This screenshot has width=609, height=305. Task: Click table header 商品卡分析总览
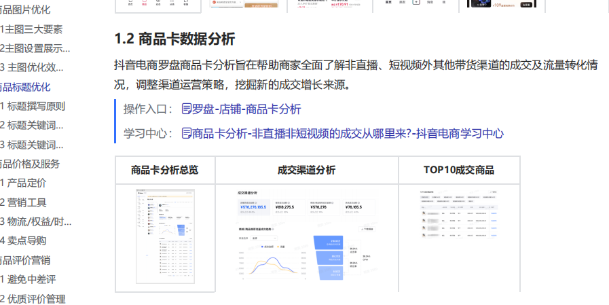(165, 171)
